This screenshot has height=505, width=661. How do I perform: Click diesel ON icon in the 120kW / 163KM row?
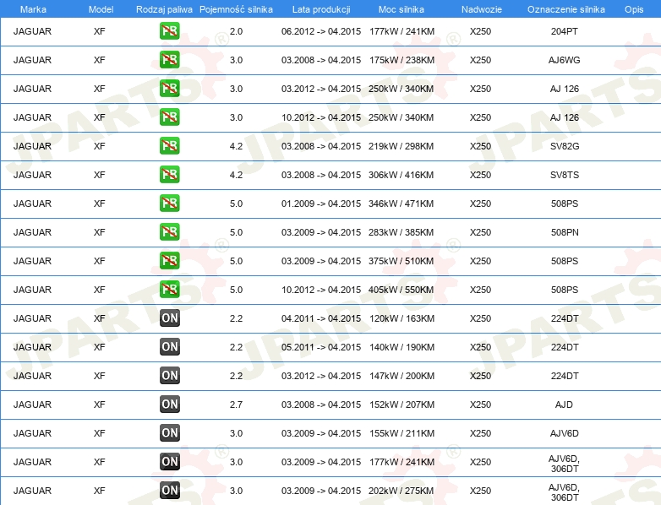(169, 318)
